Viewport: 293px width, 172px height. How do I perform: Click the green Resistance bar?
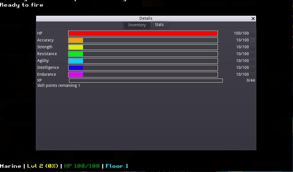pyautogui.click(x=143, y=54)
